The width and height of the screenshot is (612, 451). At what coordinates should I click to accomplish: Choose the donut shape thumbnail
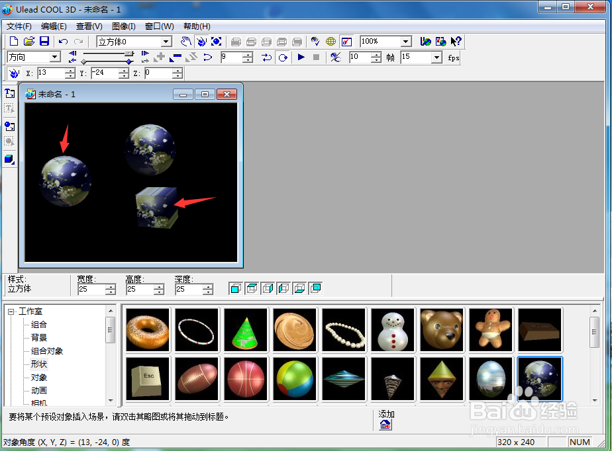tap(148, 330)
